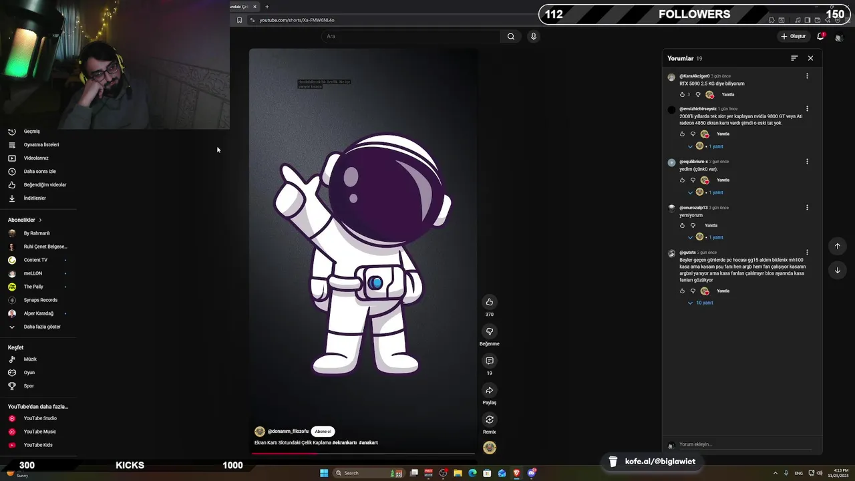The width and height of the screenshot is (855, 481).
Task: Click the Windows Start button
Action: (324, 473)
